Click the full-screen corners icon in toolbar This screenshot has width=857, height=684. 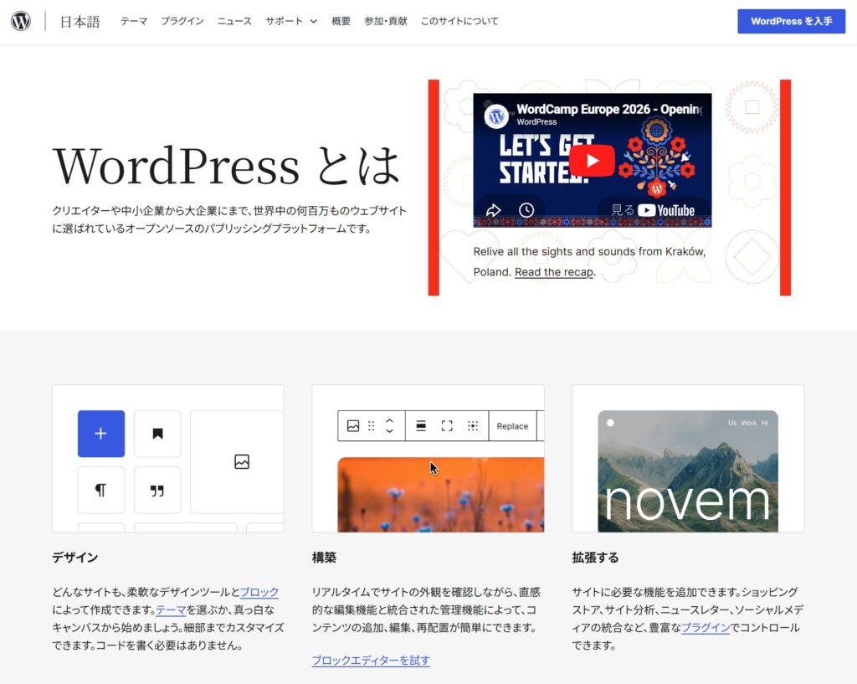pyautogui.click(x=447, y=426)
